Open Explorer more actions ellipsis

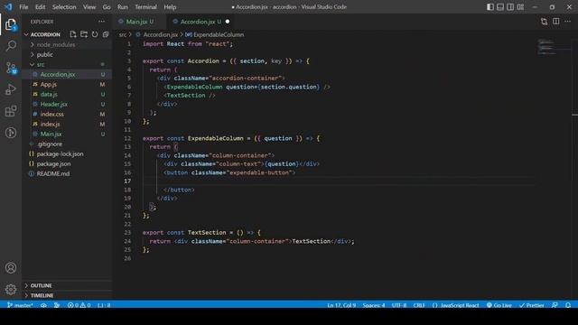tap(101, 22)
